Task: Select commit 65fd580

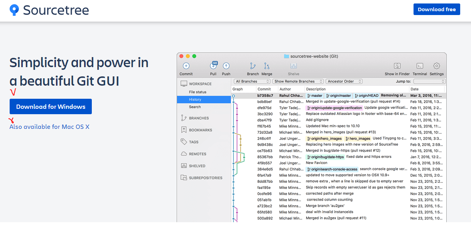Action: click(x=339, y=212)
